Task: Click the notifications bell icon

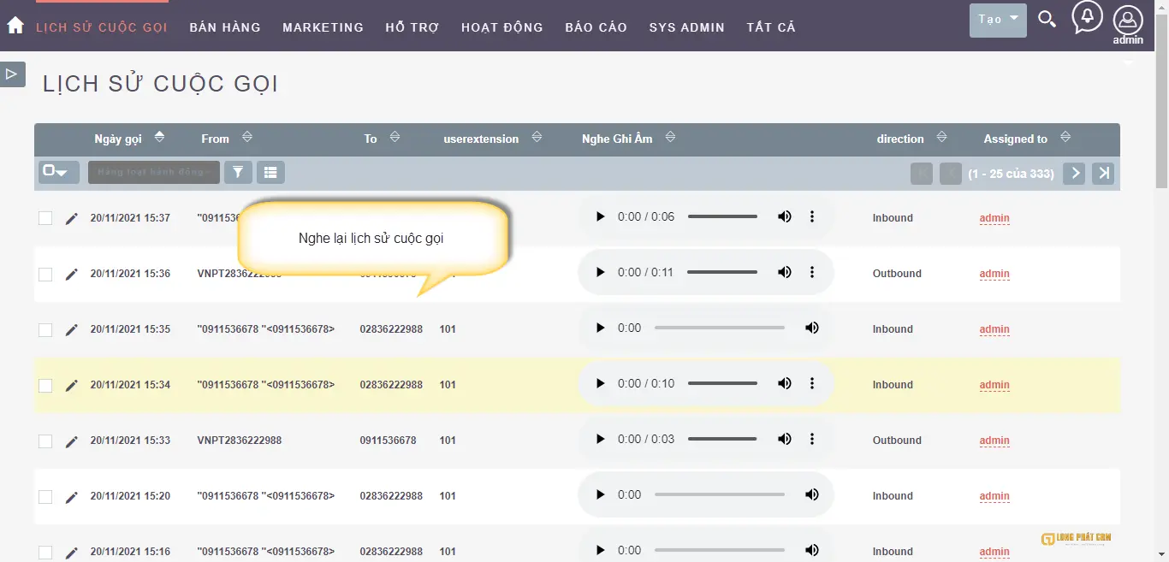Action: click(x=1086, y=16)
